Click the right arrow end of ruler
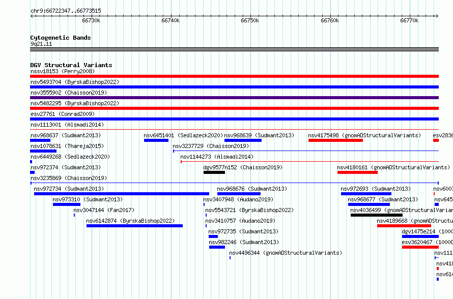Viewport: 453px width, 299px height. click(437, 16)
